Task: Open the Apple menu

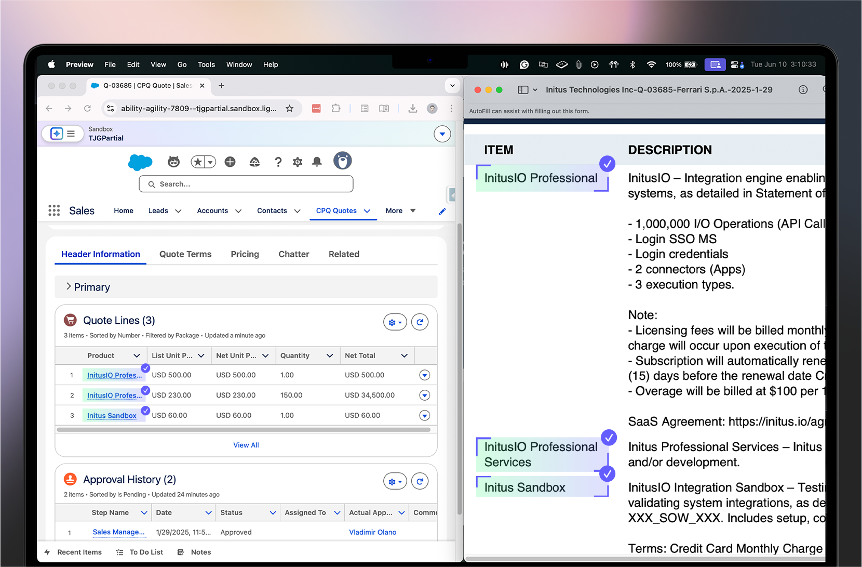Action: pos(51,64)
